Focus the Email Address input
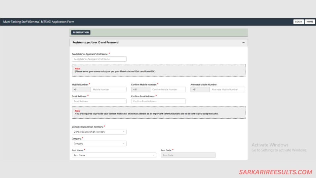Viewport: 316px width, 178px height. (99, 101)
